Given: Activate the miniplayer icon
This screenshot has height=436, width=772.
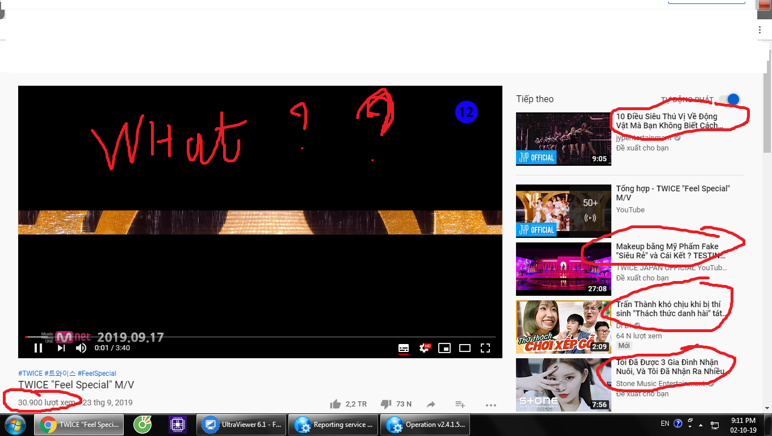Looking at the screenshot, I should click(x=444, y=348).
